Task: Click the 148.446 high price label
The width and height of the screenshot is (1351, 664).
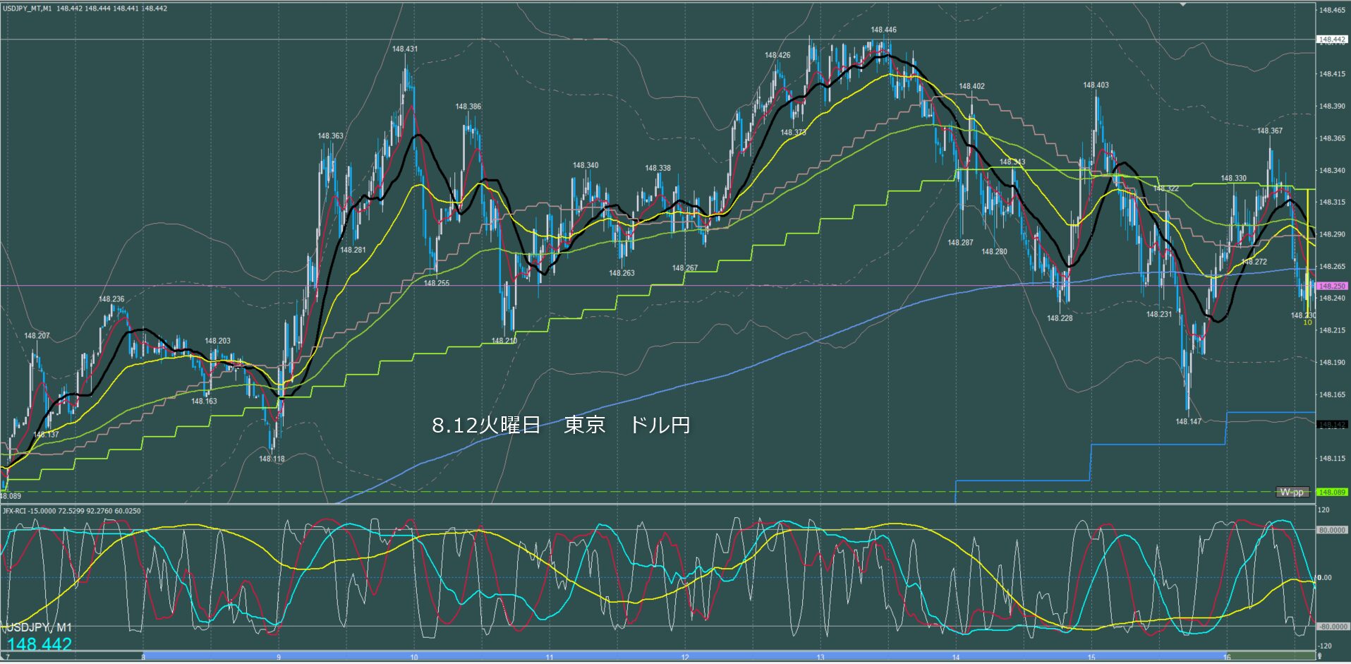Action: coord(883,30)
